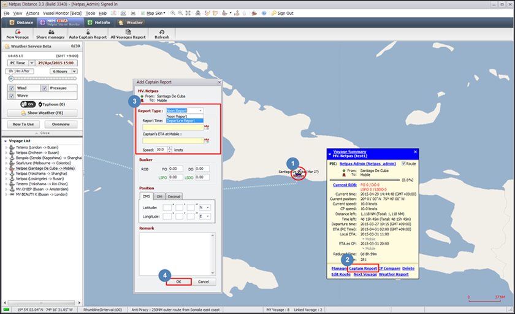
Task: Expand MV BEAUTY K (Busan -> London) voyage
Action: tap(6, 194)
